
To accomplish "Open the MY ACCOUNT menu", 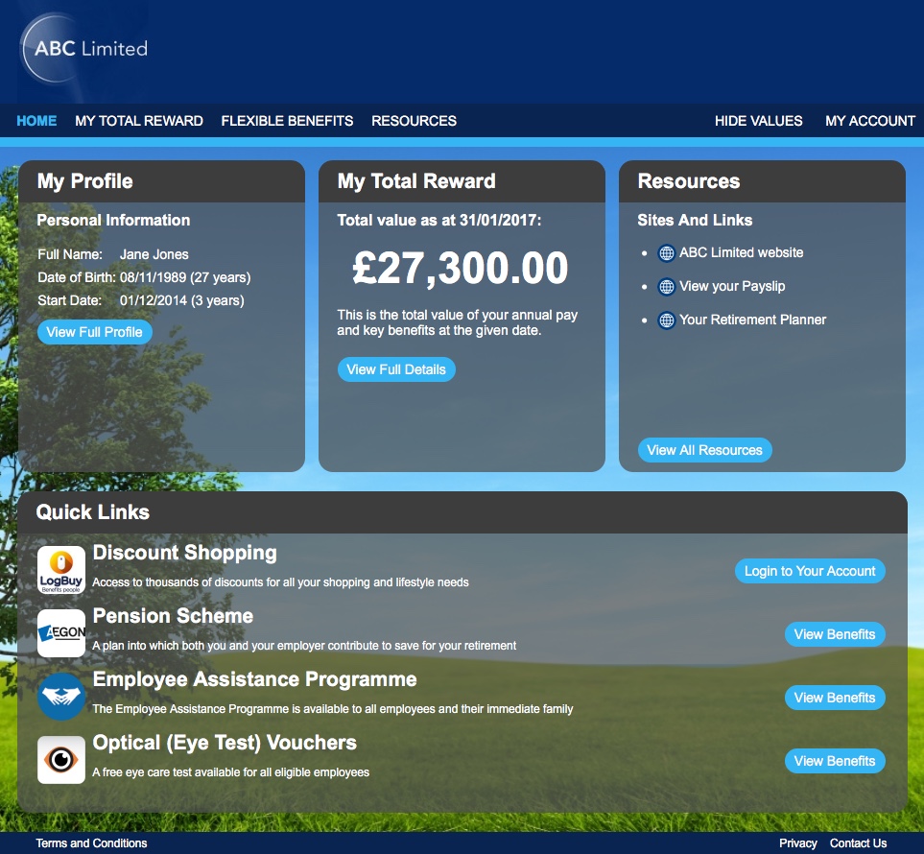I will [x=869, y=121].
